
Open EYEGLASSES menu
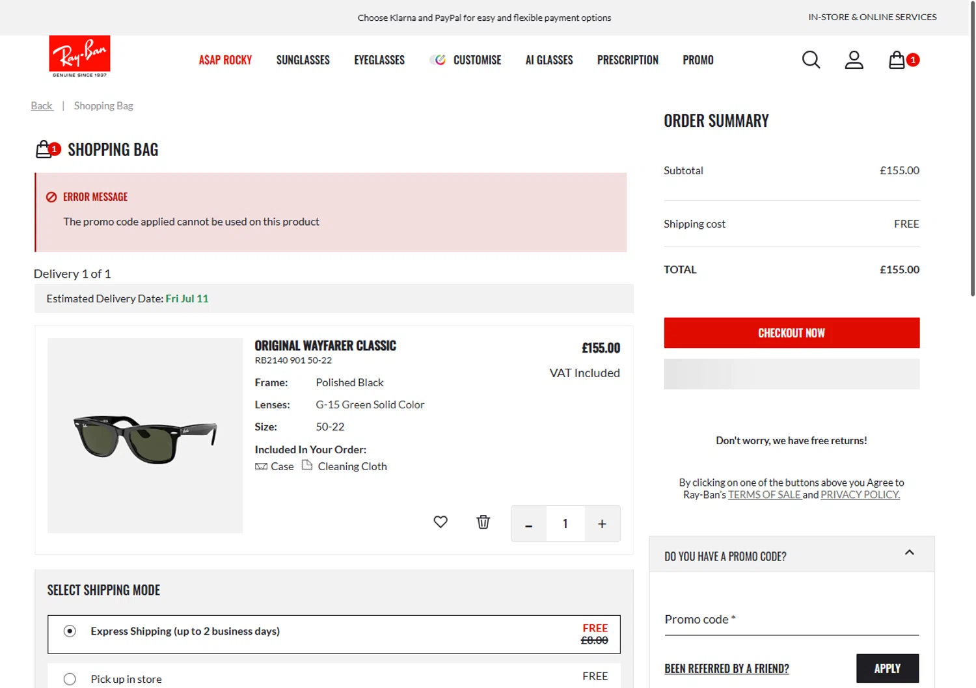point(379,60)
